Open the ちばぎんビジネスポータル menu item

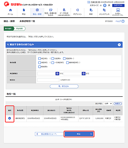(118, 12)
